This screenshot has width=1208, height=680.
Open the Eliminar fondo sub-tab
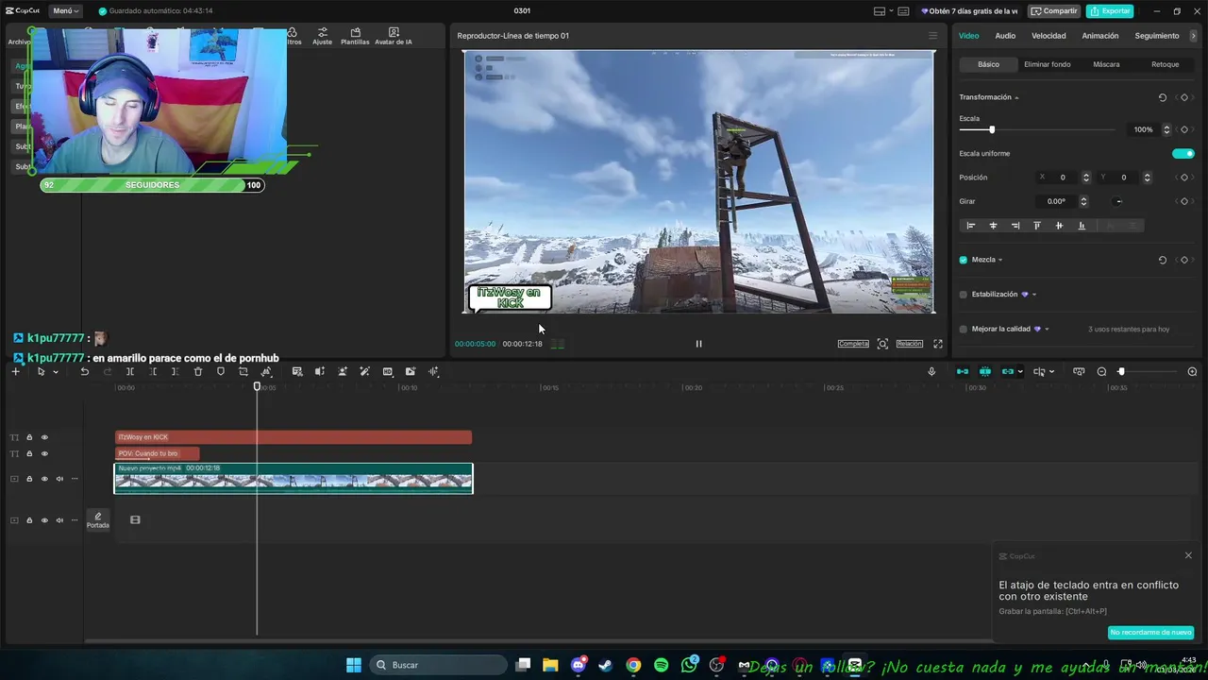click(x=1048, y=64)
